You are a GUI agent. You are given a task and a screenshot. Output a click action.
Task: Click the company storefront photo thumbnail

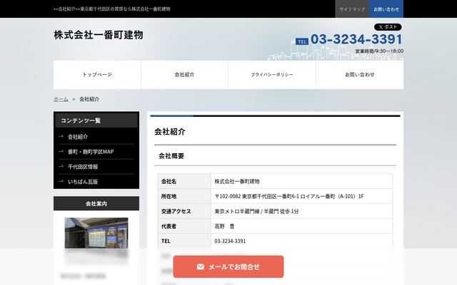click(x=96, y=233)
